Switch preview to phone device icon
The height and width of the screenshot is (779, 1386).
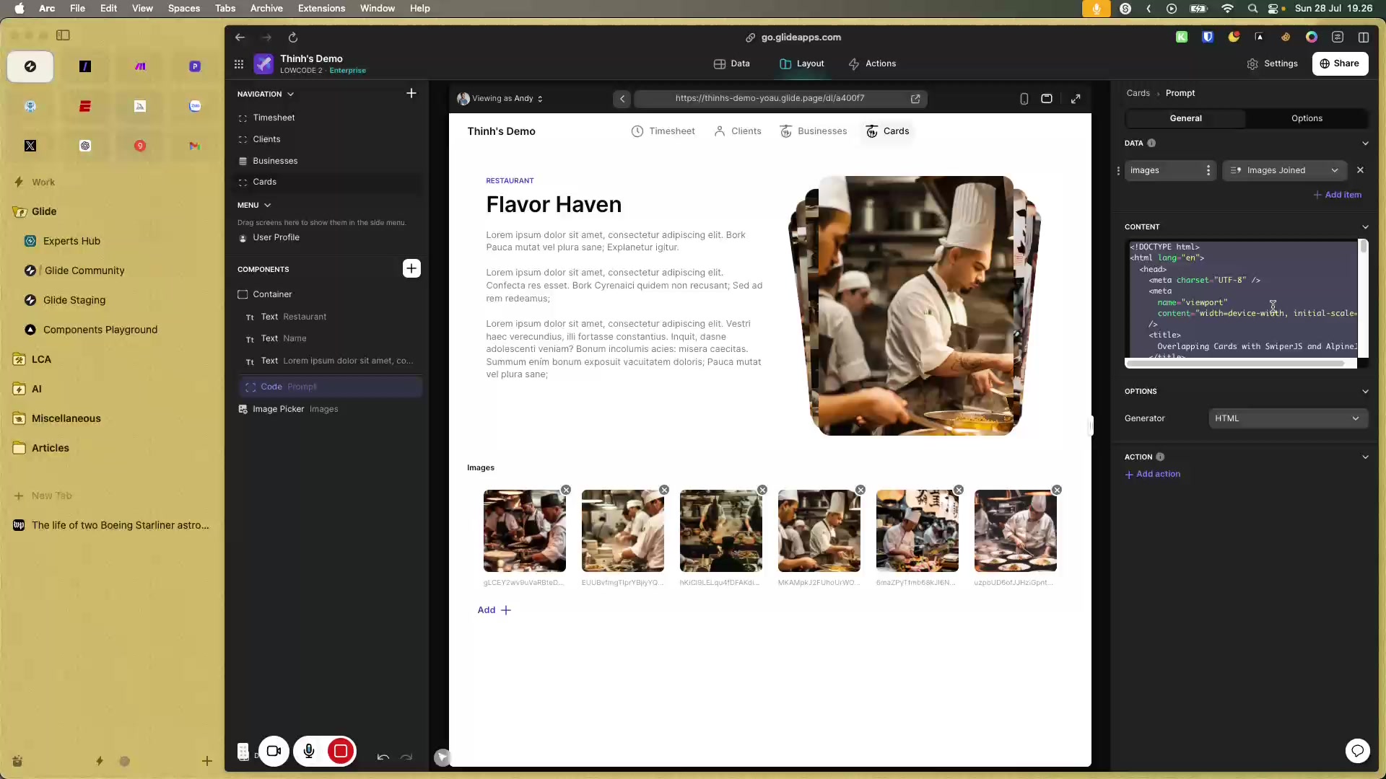click(1024, 99)
